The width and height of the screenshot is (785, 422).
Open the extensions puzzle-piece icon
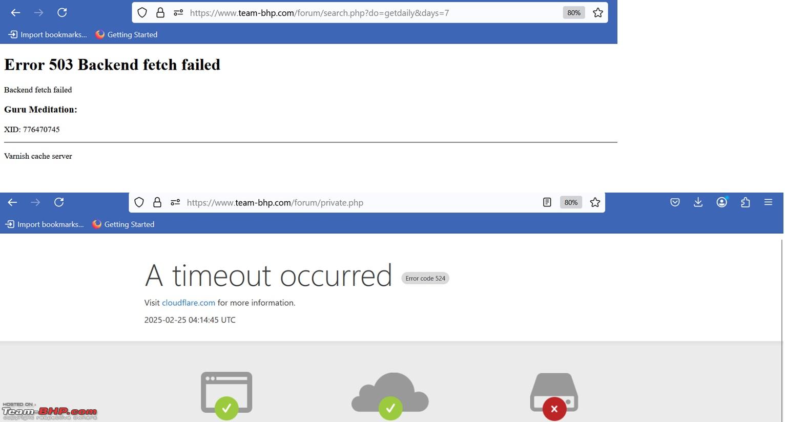(745, 202)
